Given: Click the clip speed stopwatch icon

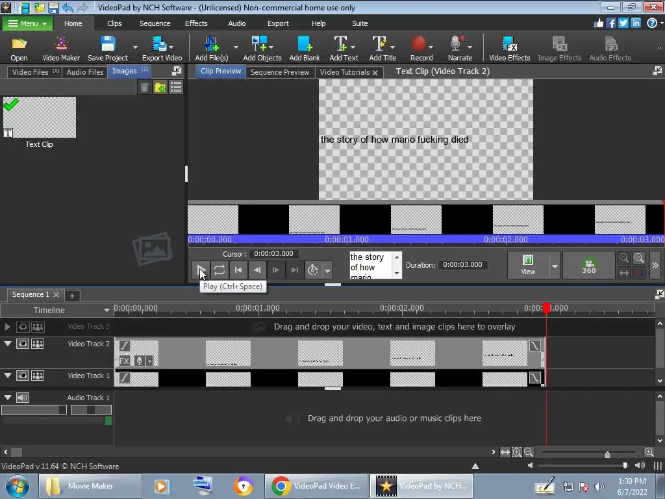Looking at the screenshot, I should (x=313, y=270).
